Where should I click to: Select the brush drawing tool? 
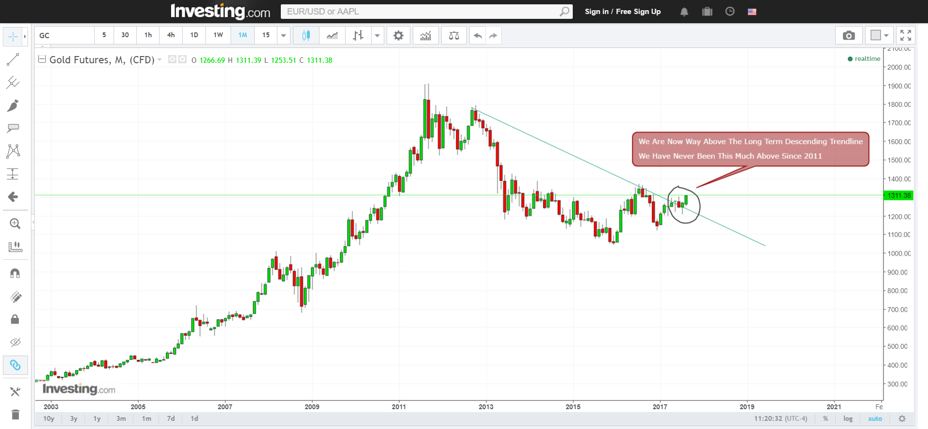click(13, 105)
